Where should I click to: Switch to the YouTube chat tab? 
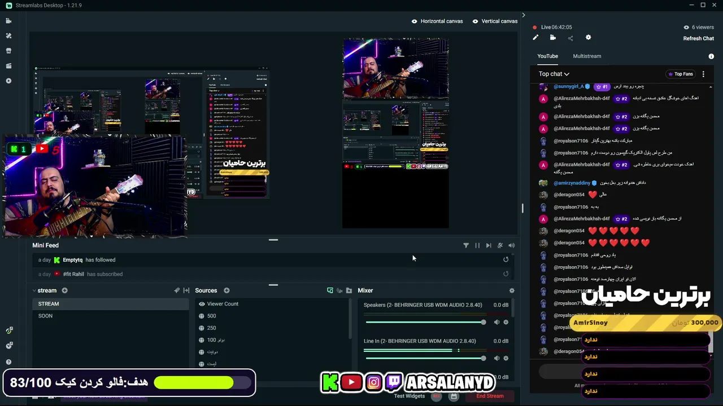(547, 56)
